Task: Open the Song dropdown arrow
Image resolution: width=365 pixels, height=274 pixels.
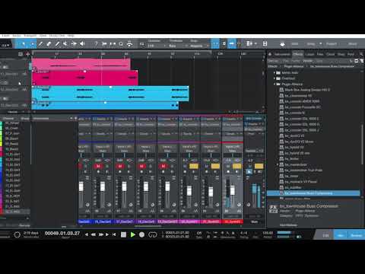Action: tap(320, 44)
